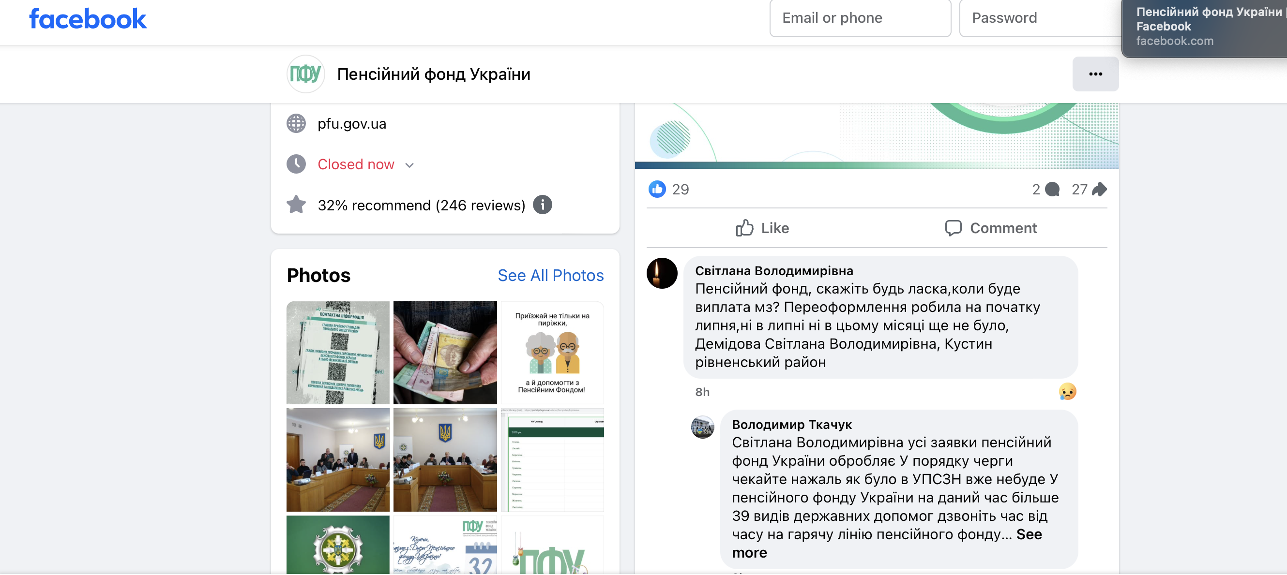Viewport: 1287px width, 575px height.
Task: Open the hryvnia banknotes photo thumbnail
Action: point(445,353)
